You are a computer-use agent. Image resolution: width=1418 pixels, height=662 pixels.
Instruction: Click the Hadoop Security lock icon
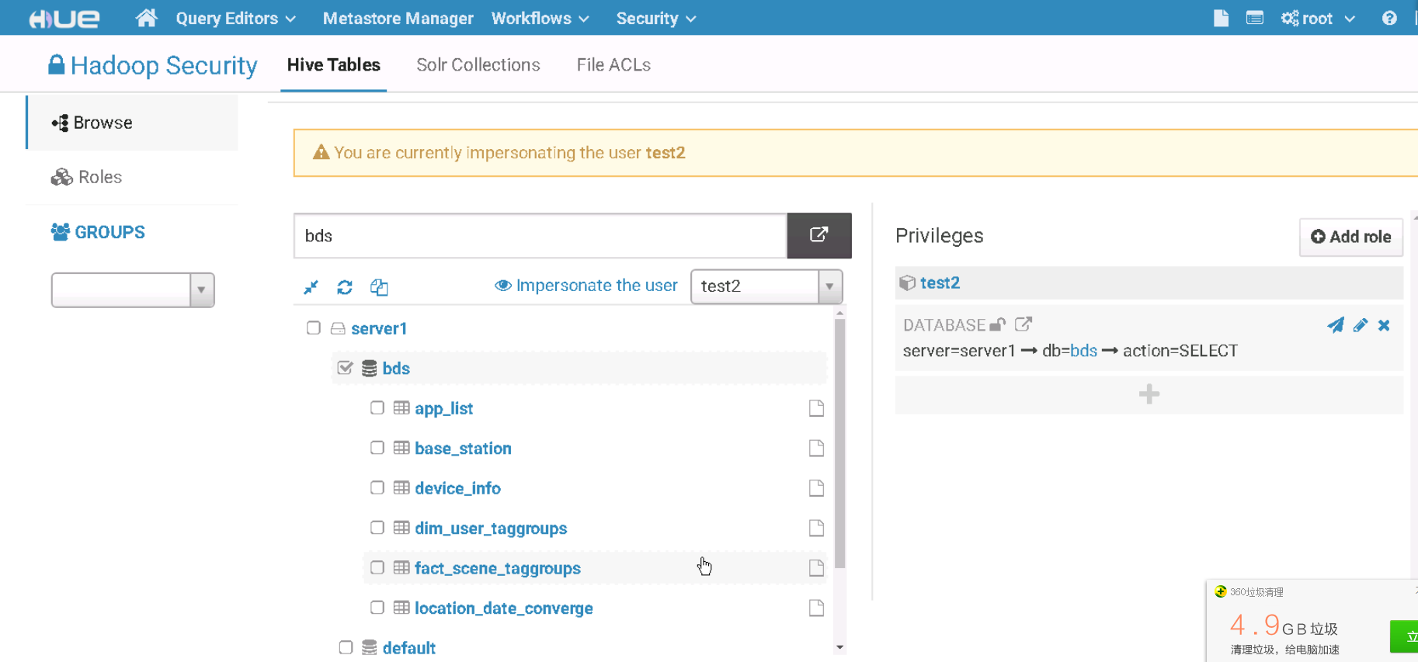56,64
